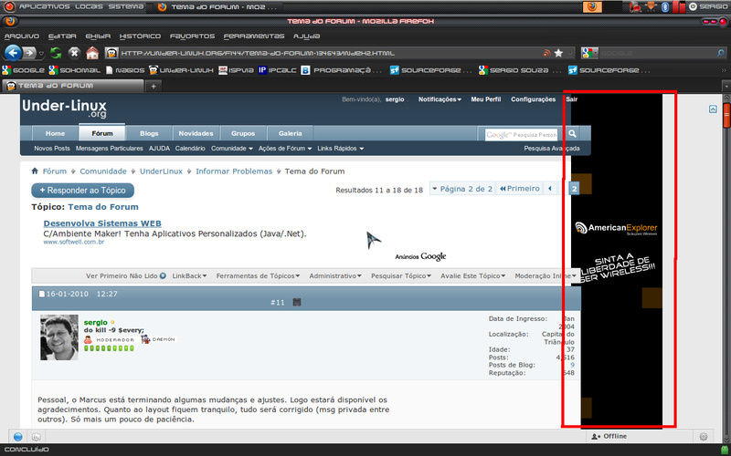Screen dimensions: 731x456
Task: Open the Avalie Este Tópico dropdown
Action: (x=472, y=276)
